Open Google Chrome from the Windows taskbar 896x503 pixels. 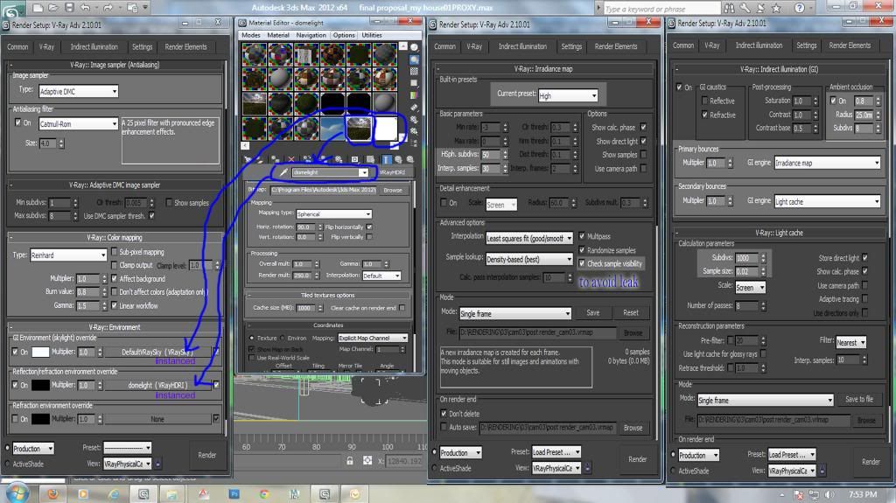(264, 493)
